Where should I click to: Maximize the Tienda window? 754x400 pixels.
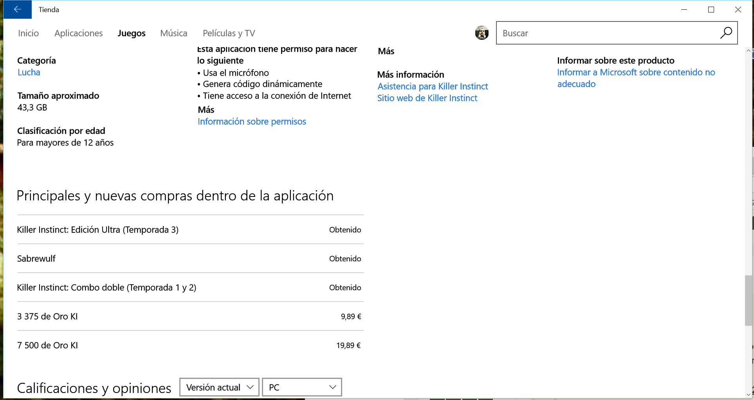[711, 10]
